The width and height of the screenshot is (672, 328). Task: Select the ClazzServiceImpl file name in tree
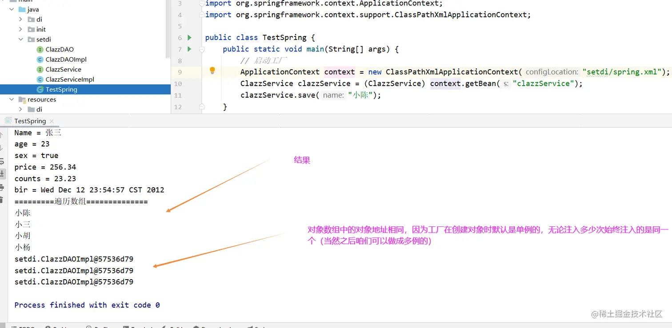coord(70,79)
